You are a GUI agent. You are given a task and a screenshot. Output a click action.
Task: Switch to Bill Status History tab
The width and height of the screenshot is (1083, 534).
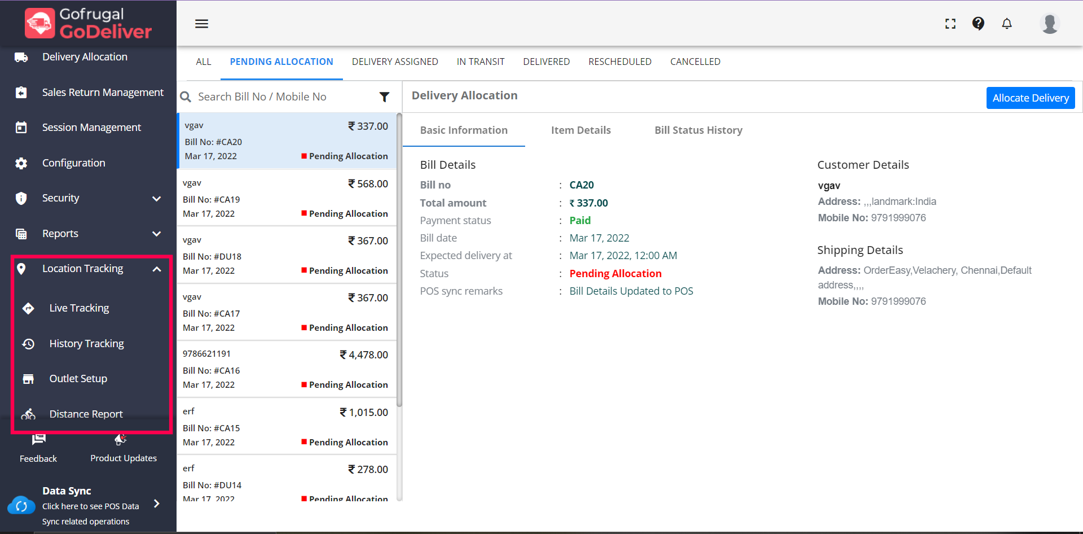698,130
